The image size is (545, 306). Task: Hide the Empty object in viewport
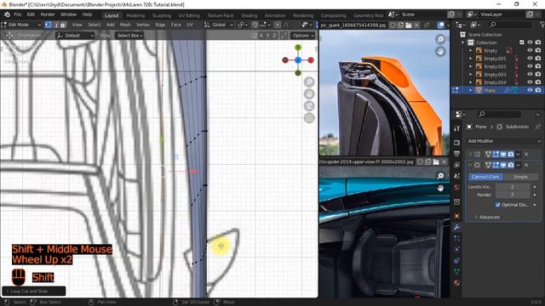coord(530,50)
